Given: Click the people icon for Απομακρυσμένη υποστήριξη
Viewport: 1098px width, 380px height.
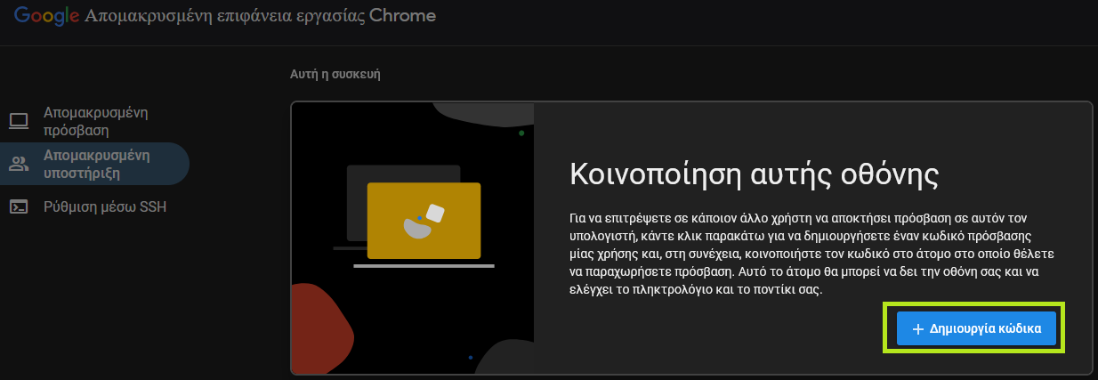Looking at the screenshot, I should click(19, 164).
